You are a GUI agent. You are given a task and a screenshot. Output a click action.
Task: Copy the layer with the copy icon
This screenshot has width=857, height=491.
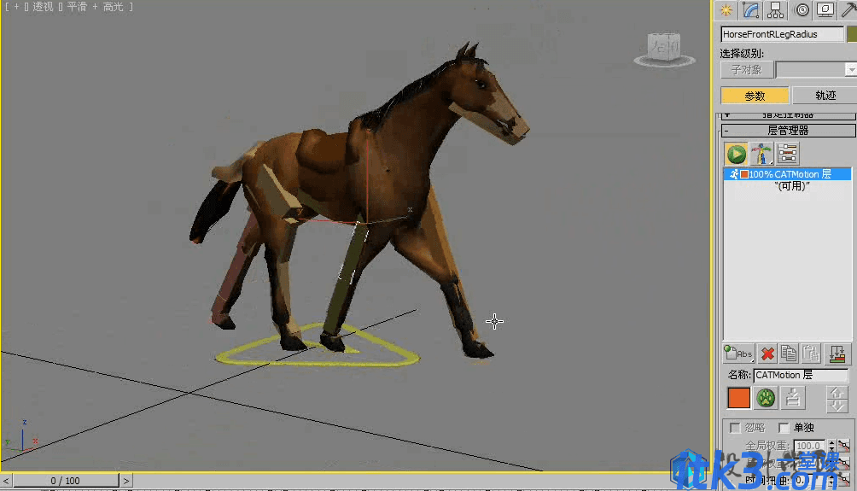789,354
